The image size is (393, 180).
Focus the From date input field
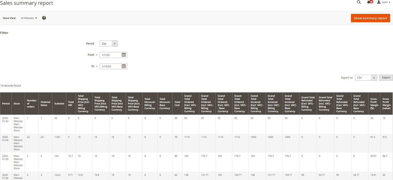tap(110, 55)
